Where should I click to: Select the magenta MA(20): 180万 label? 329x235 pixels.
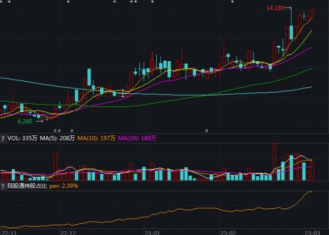click(137, 138)
